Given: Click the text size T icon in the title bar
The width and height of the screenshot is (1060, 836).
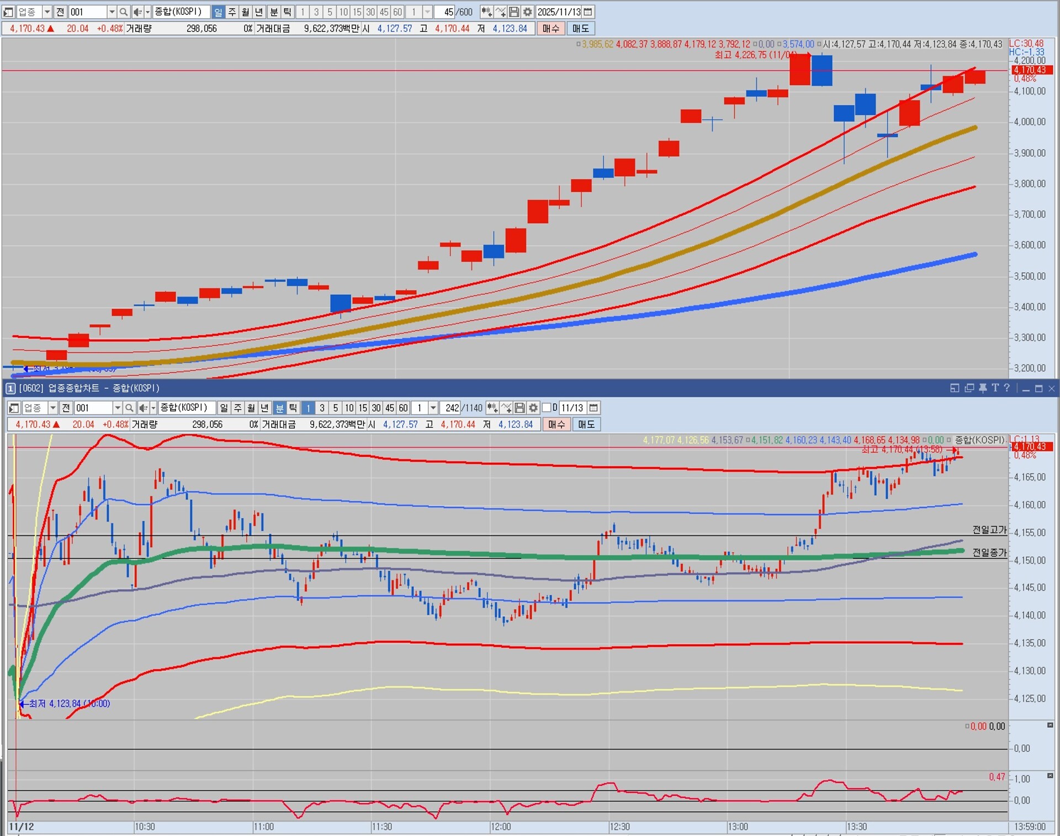Looking at the screenshot, I should [995, 388].
